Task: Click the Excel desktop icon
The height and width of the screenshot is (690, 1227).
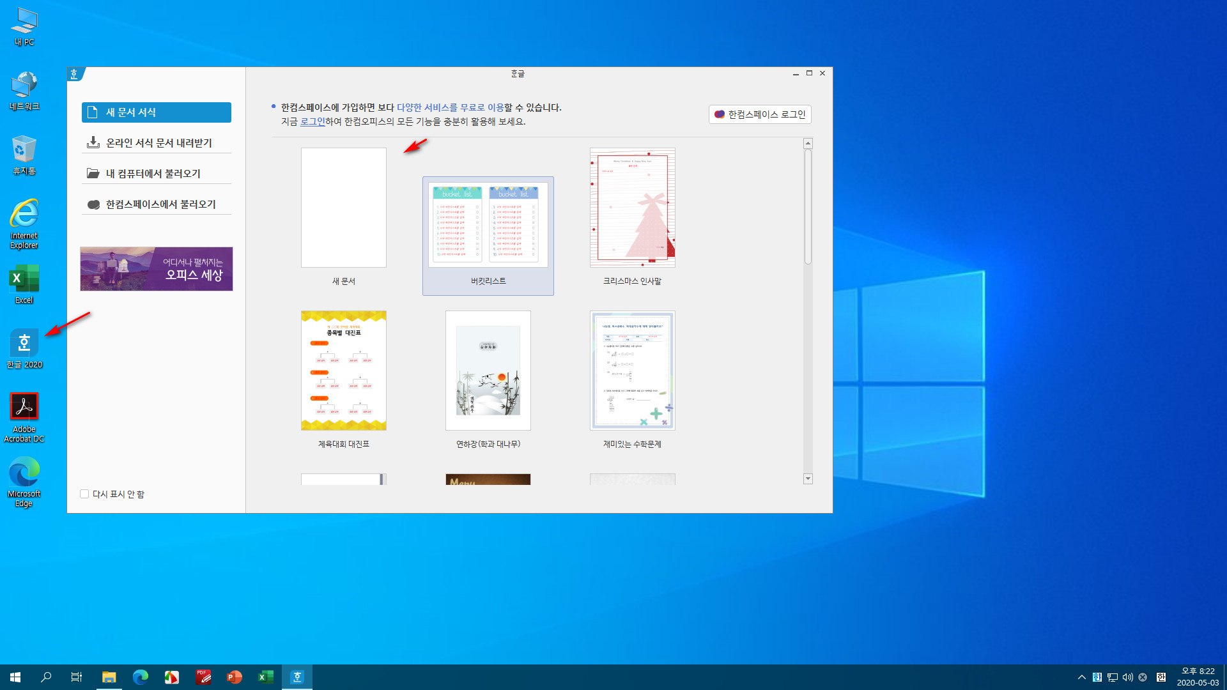Action: click(x=24, y=285)
